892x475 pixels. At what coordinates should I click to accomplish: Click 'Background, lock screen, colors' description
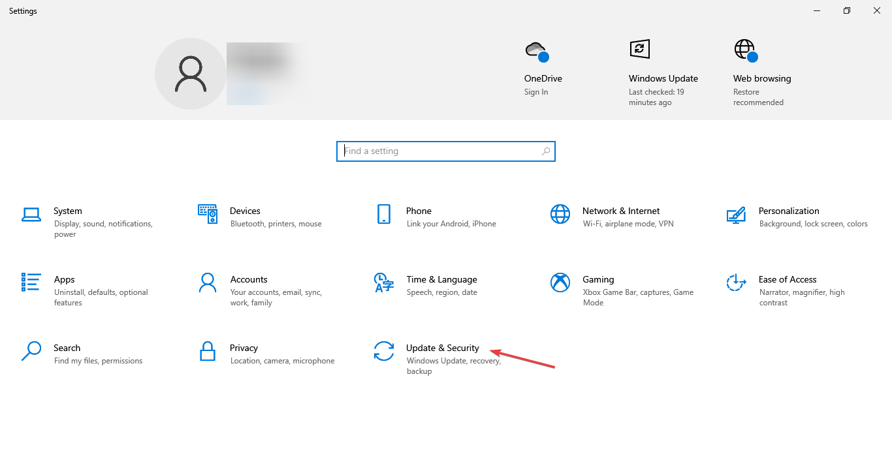(x=814, y=224)
